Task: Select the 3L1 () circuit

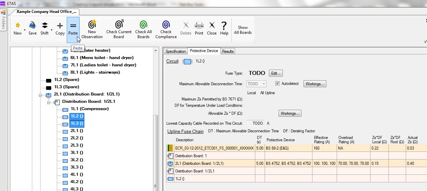Action: point(77,153)
